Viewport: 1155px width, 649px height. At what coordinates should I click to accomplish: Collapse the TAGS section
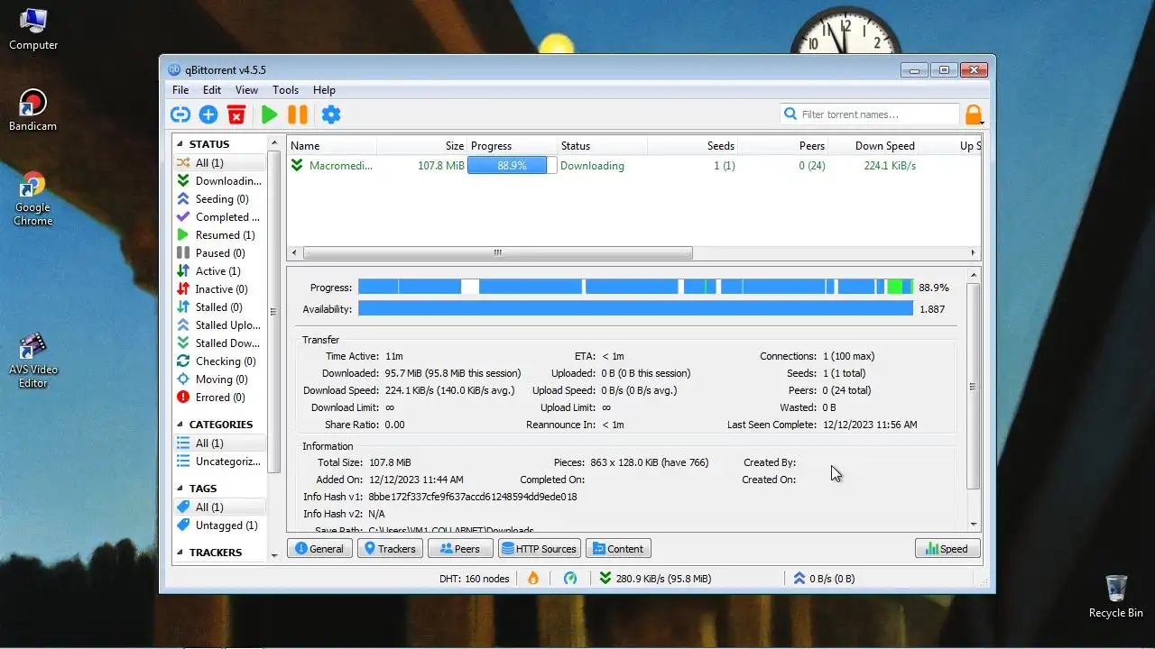point(180,489)
